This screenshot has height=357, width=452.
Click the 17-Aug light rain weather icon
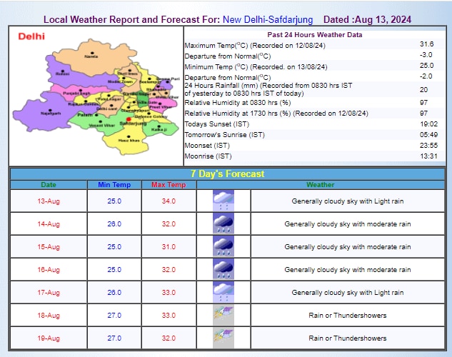[224, 292]
